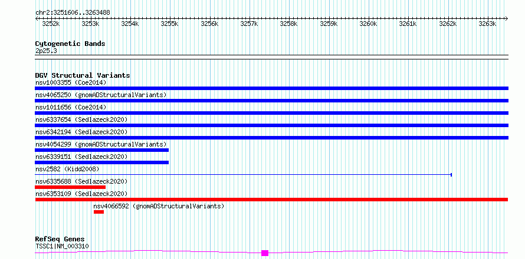Click the 3260k ruler position
The height and width of the screenshot is (259, 525).
[x=368, y=24]
